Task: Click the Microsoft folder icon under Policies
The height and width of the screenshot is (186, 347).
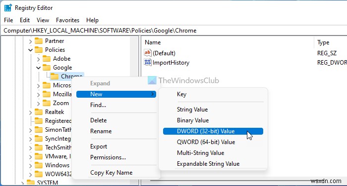Action: click(47, 85)
